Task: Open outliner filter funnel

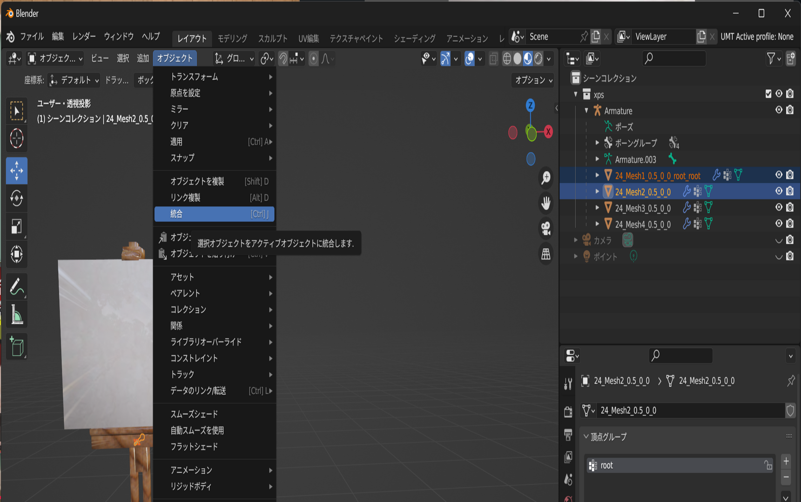Action: tap(774, 58)
